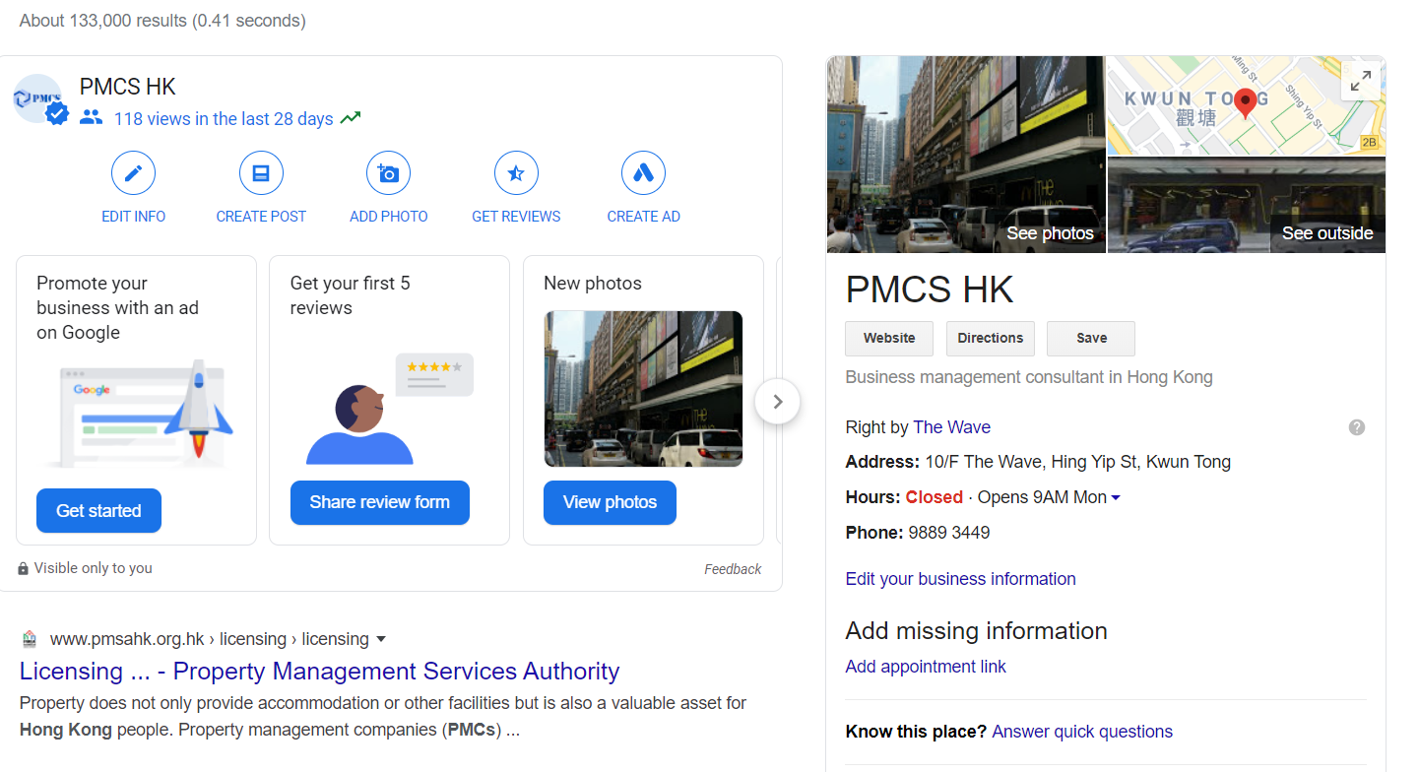Click the About 133,000 results text
The width and height of the screenshot is (1419, 772).
[162, 21]
